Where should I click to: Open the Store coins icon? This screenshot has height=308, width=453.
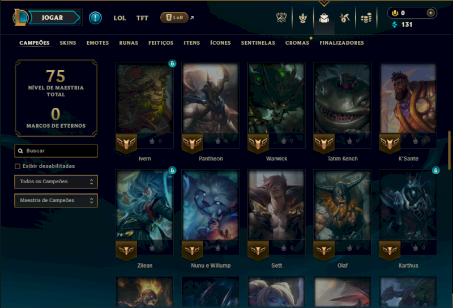pos(366,18)
